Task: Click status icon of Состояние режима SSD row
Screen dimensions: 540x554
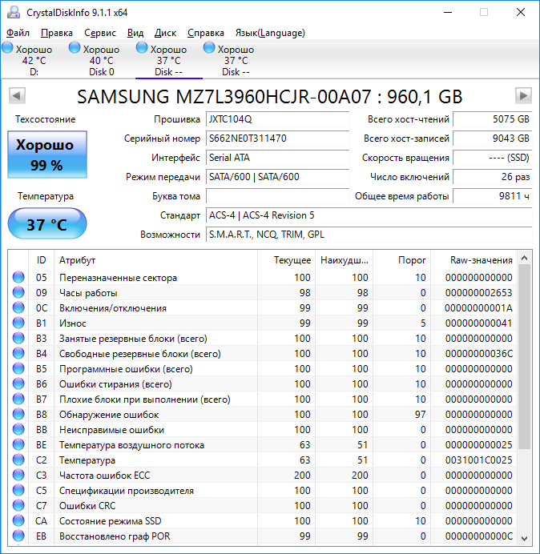Action: tap(18, 521)
